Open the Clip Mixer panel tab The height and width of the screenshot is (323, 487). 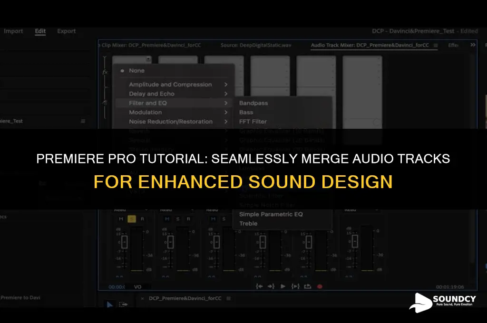(151, 45)
